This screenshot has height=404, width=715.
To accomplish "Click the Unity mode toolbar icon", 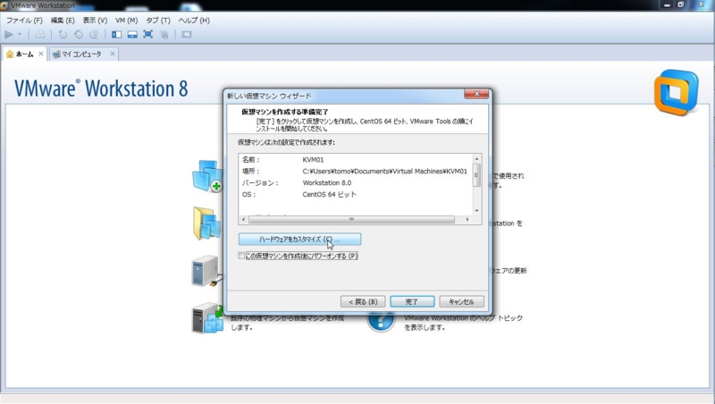I will (164, 34).
